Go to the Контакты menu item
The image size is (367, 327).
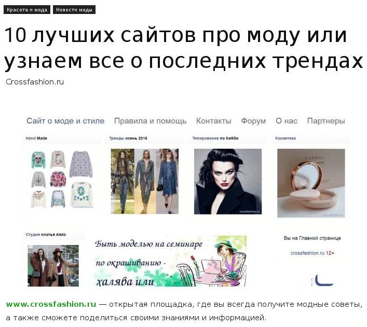[x=214, y=121]
